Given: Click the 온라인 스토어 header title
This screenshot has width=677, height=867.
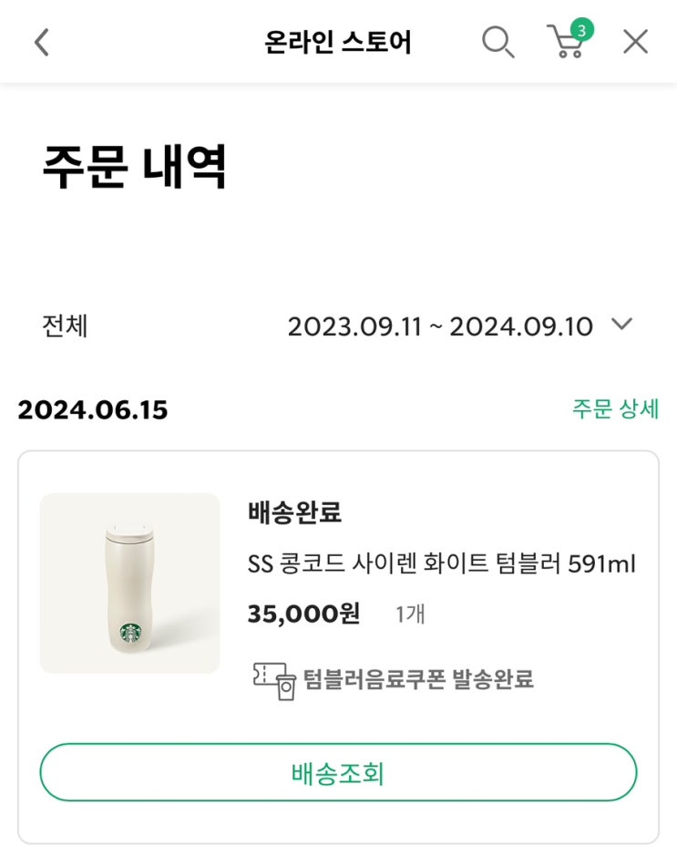Looking at the screenshot, I should pos(338,42).
